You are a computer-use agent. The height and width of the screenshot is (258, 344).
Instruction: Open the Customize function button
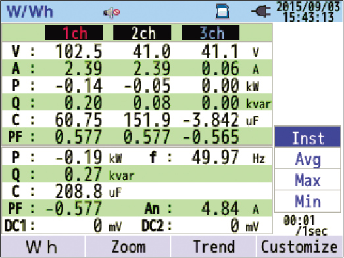(x=300, y=246)
